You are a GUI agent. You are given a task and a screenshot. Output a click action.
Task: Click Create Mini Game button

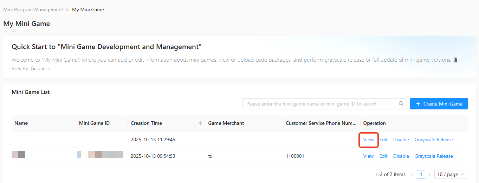439,104
